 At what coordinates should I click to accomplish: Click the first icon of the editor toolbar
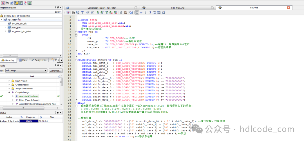(68, 13)
